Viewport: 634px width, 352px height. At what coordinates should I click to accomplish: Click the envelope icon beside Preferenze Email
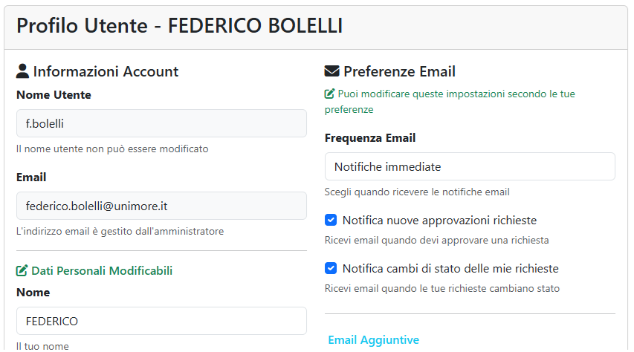coord(331,71)
